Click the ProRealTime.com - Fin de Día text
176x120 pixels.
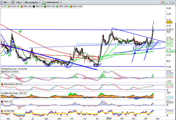click(14, 69)
